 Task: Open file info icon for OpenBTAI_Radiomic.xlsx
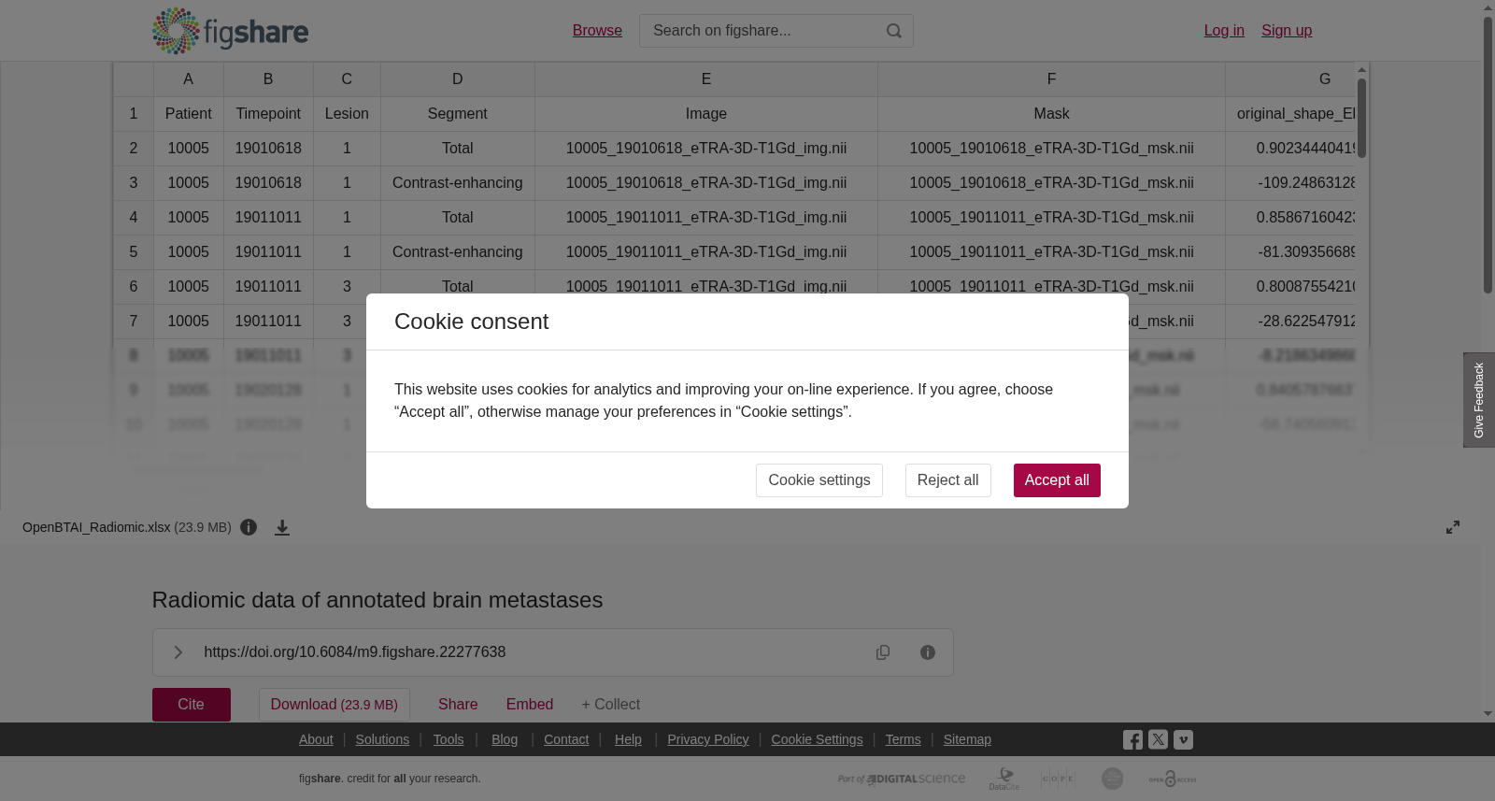pos(249,527)
